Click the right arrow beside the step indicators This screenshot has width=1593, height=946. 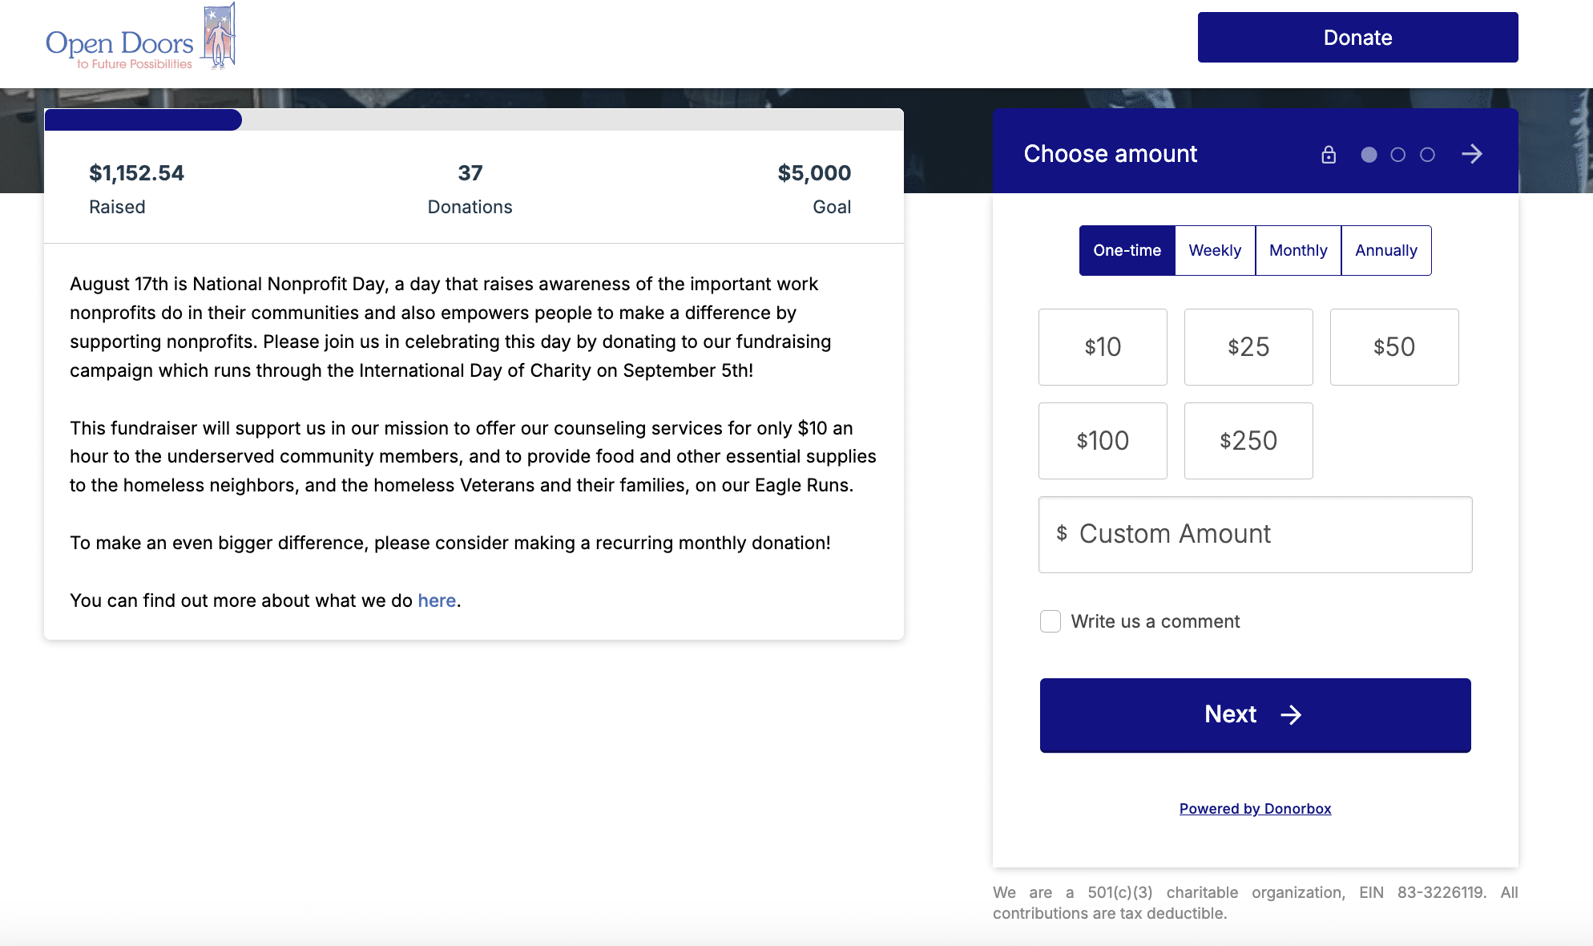pyautogui.click(x=1474, y=154)
